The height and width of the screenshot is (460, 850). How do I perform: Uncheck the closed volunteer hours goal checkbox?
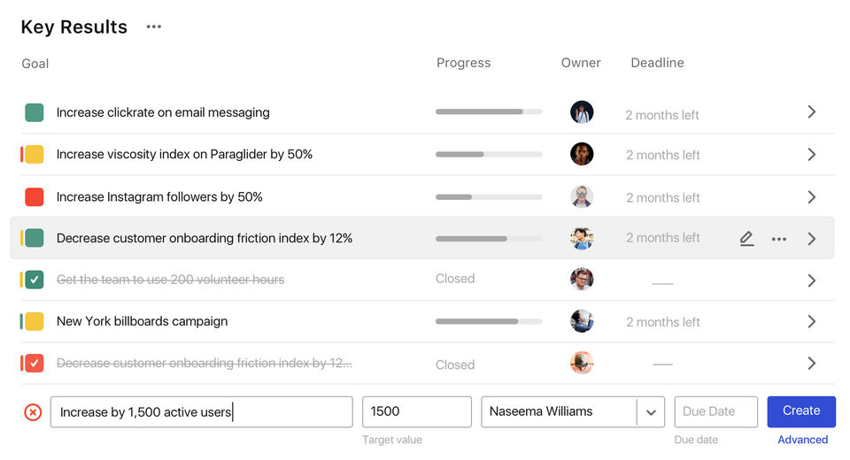click(35, 280)
